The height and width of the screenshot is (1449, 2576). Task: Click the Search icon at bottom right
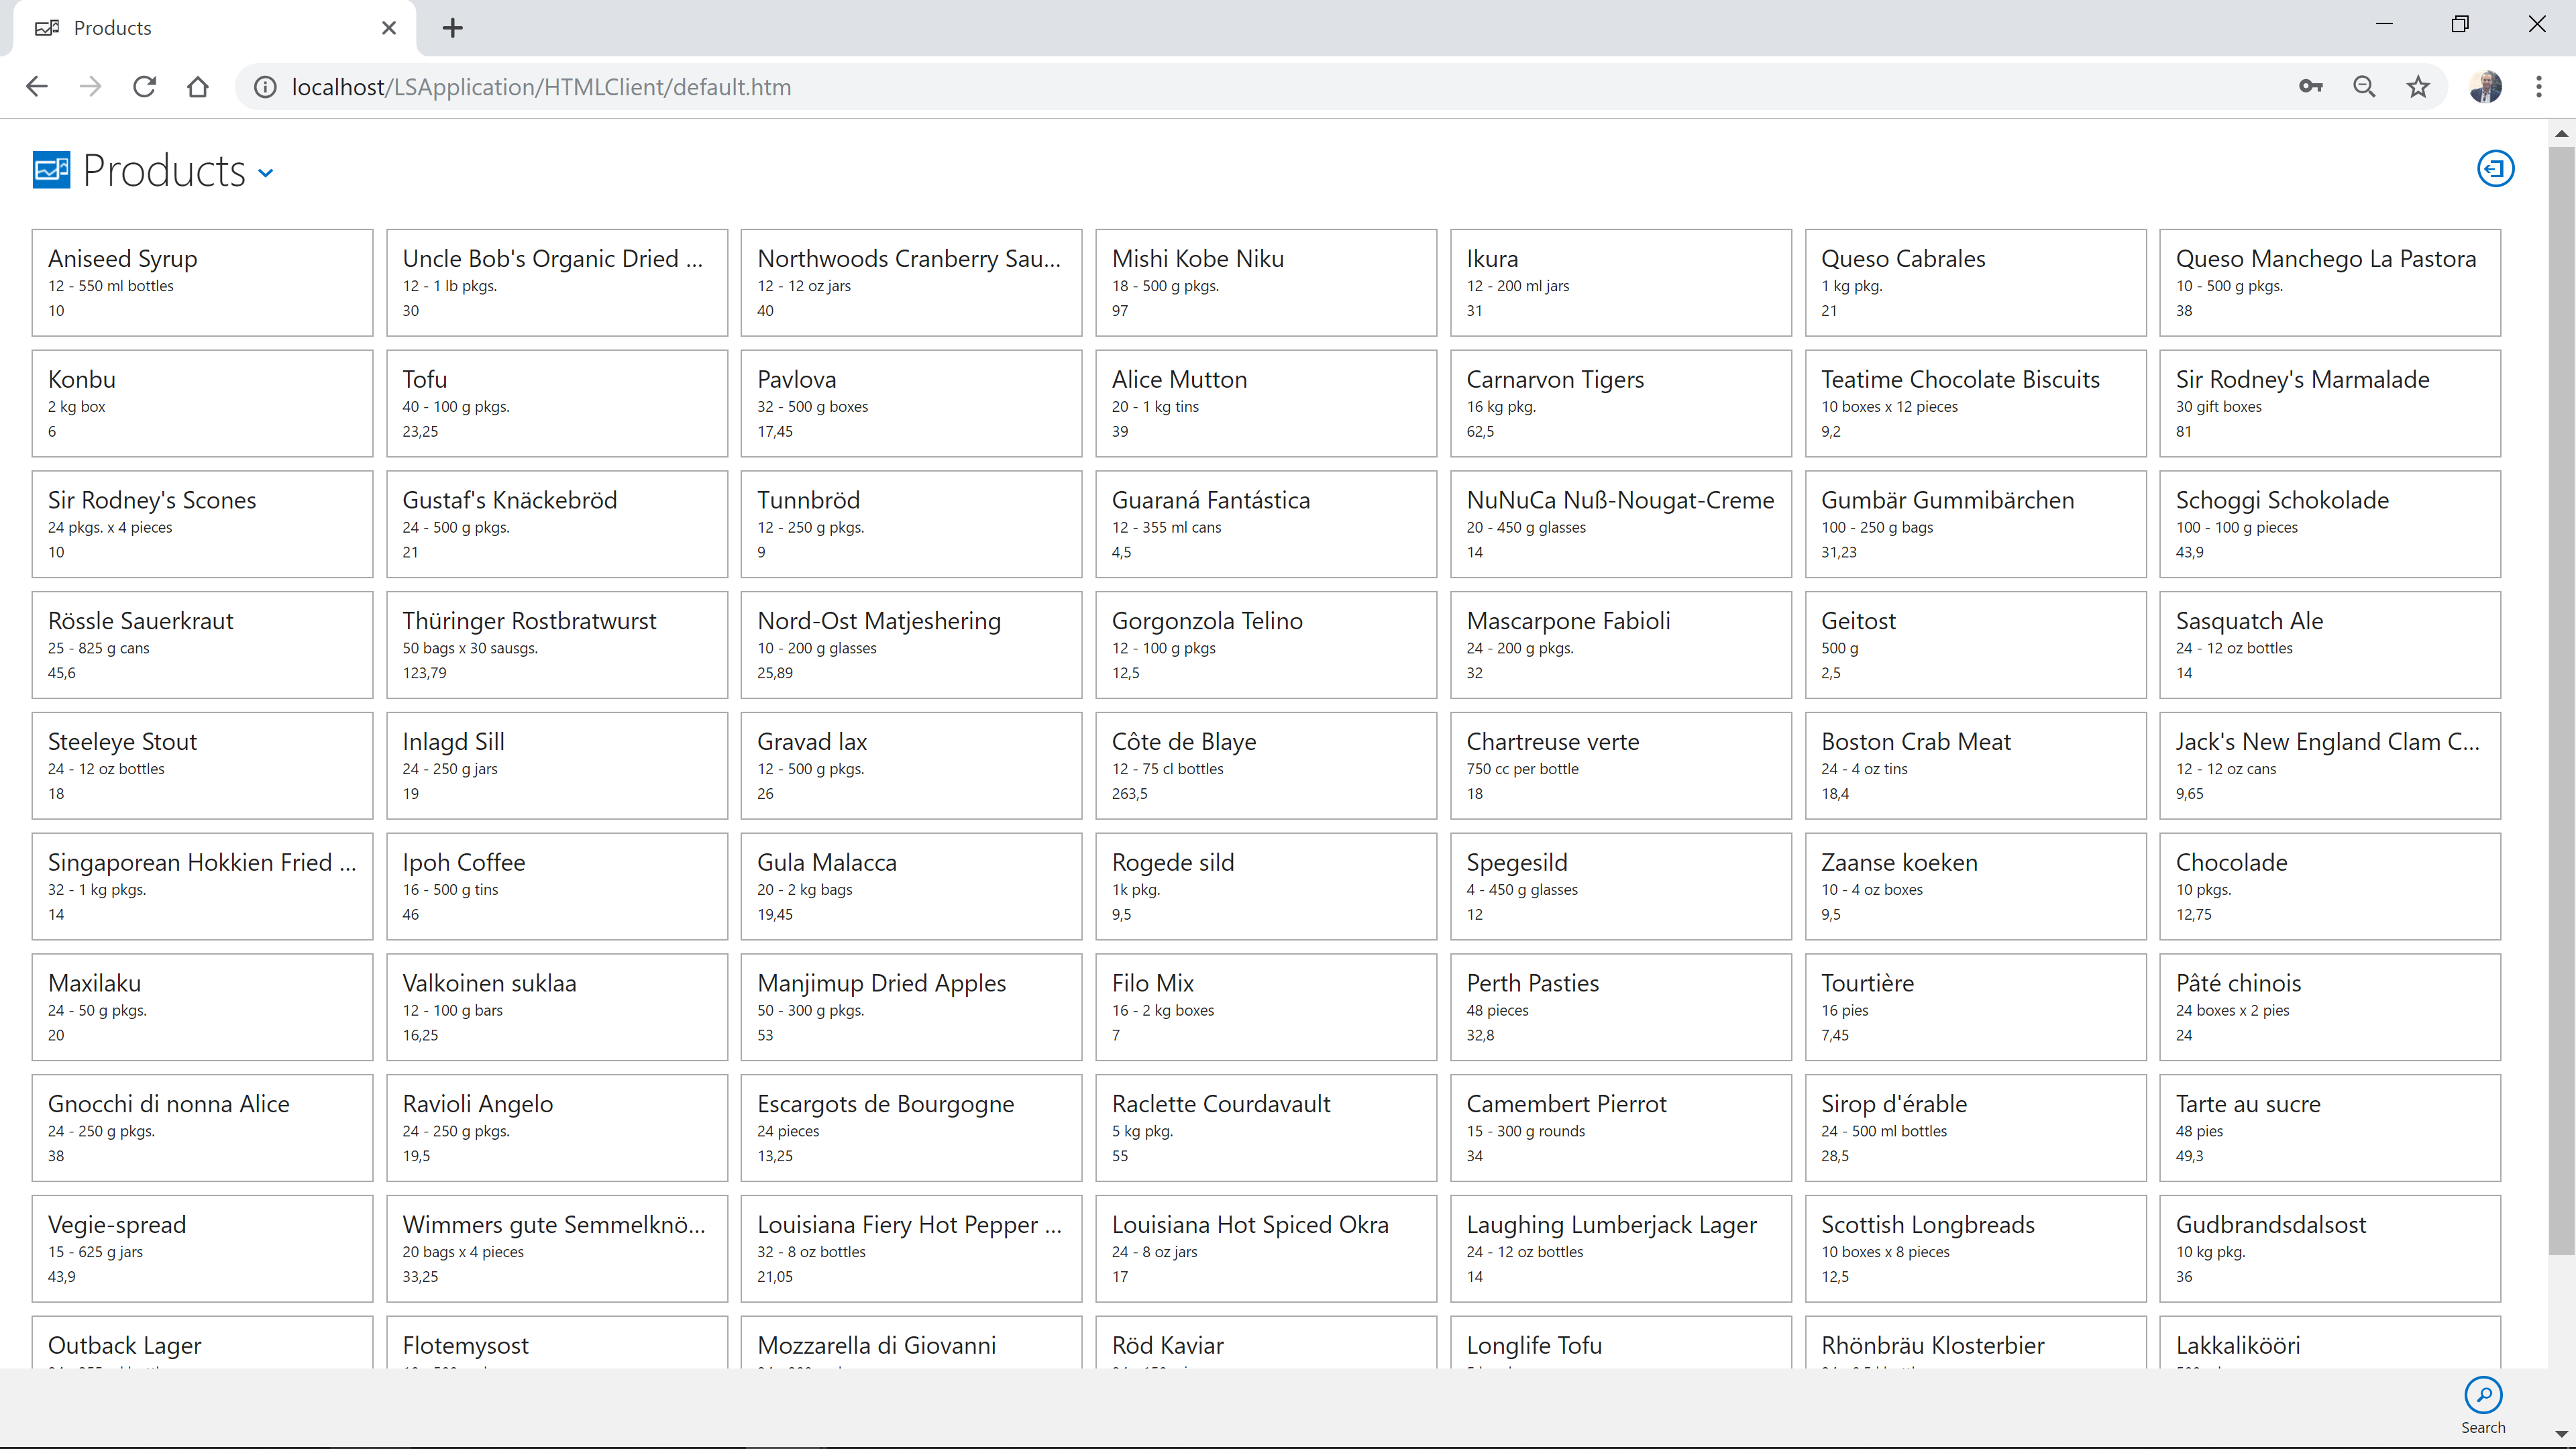tap(2483, 1395)
